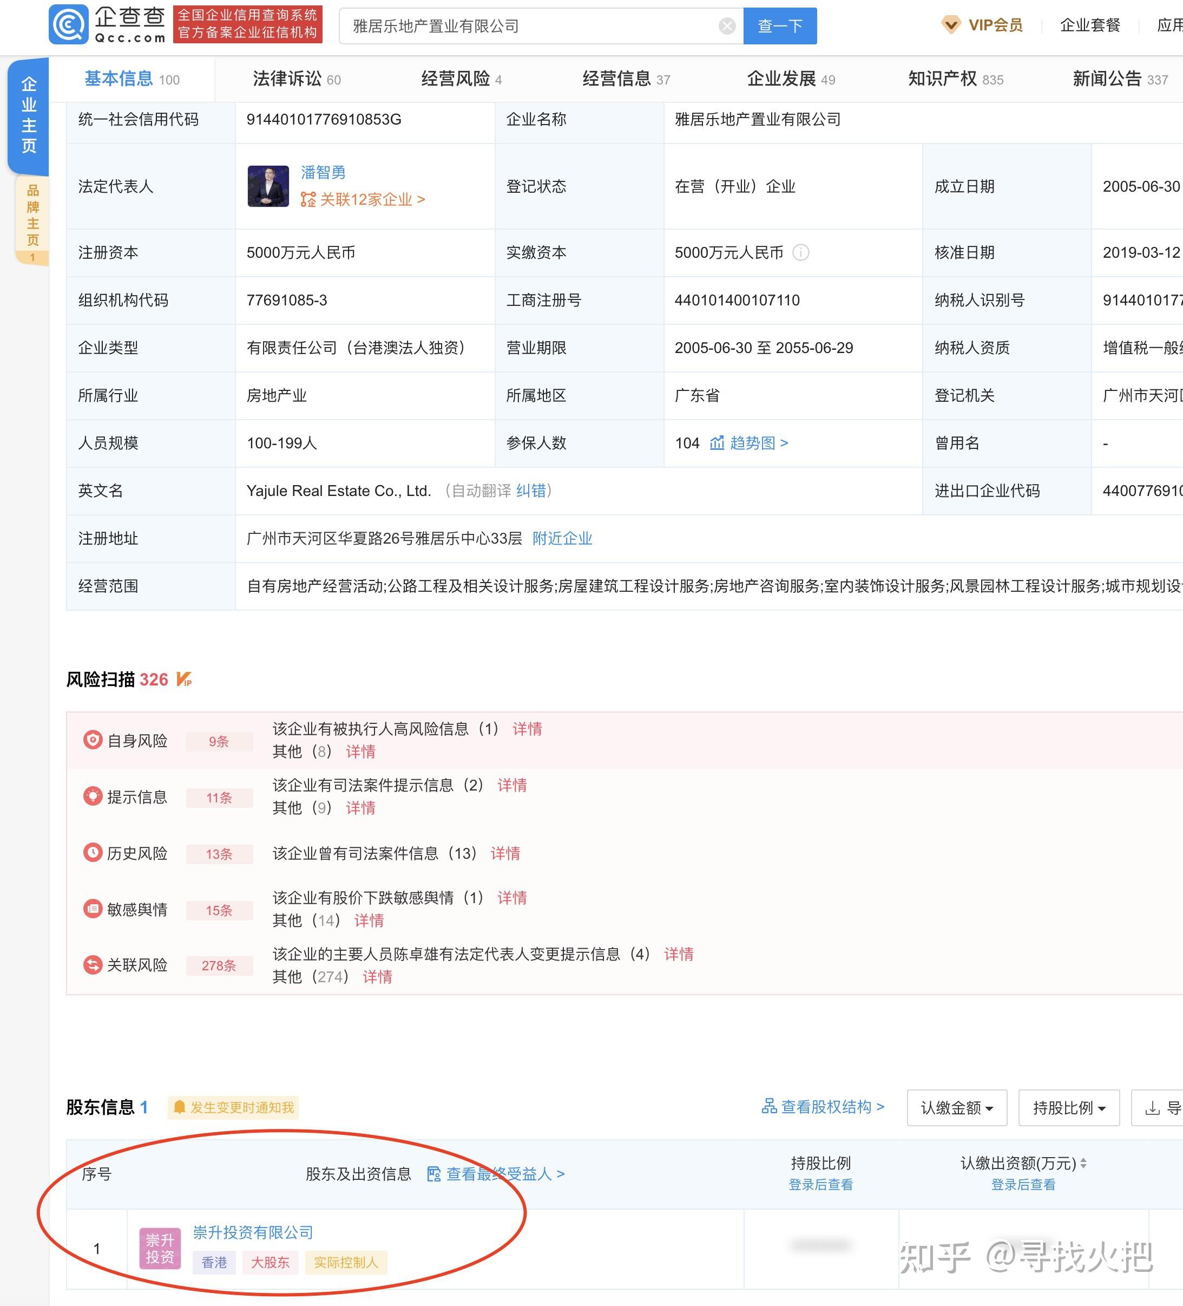
Task: Click the 敏感舆情 icon
Action: 93,909
